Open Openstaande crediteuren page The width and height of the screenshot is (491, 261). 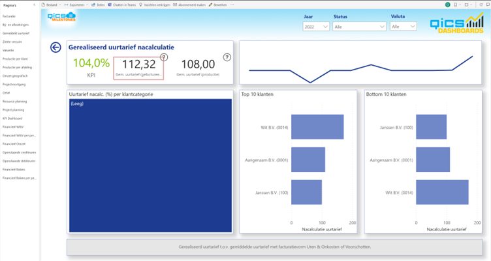[19, 153]
